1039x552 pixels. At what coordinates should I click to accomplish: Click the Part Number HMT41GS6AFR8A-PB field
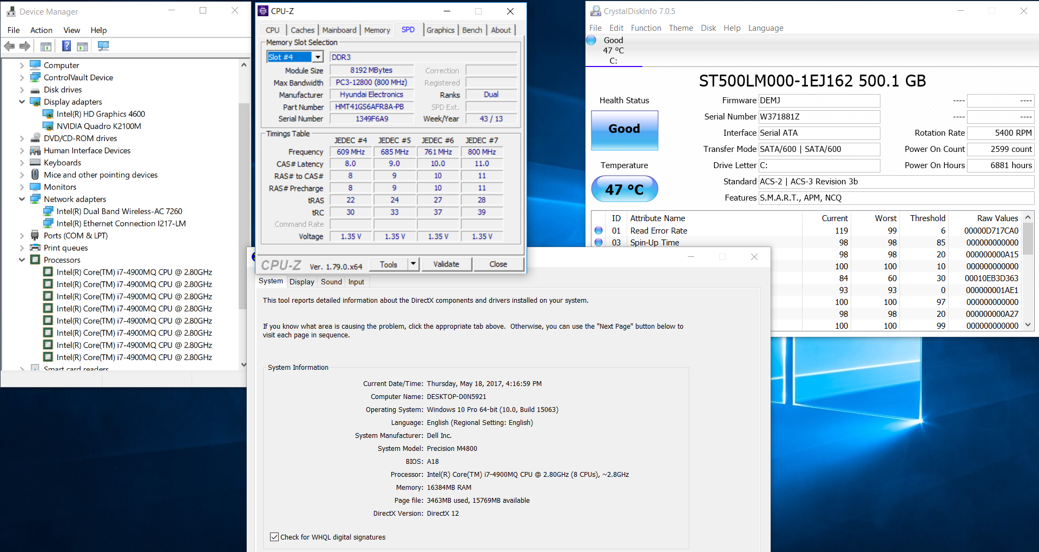point(371,107)
